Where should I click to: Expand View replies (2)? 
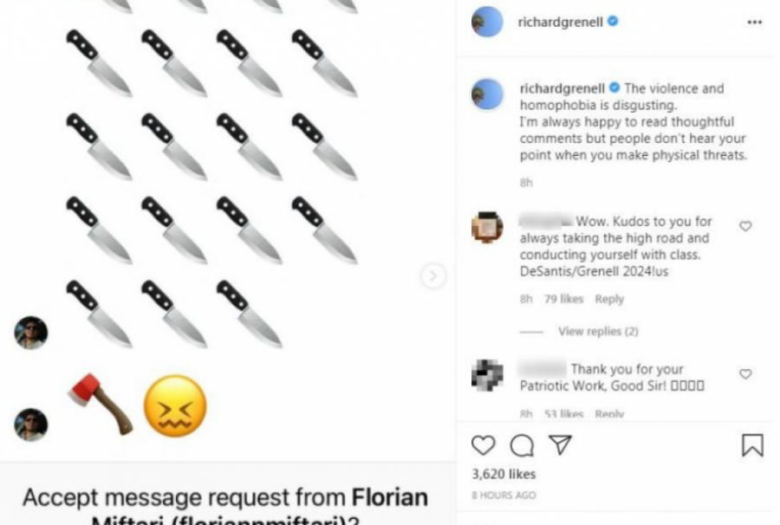click(598, 331)
